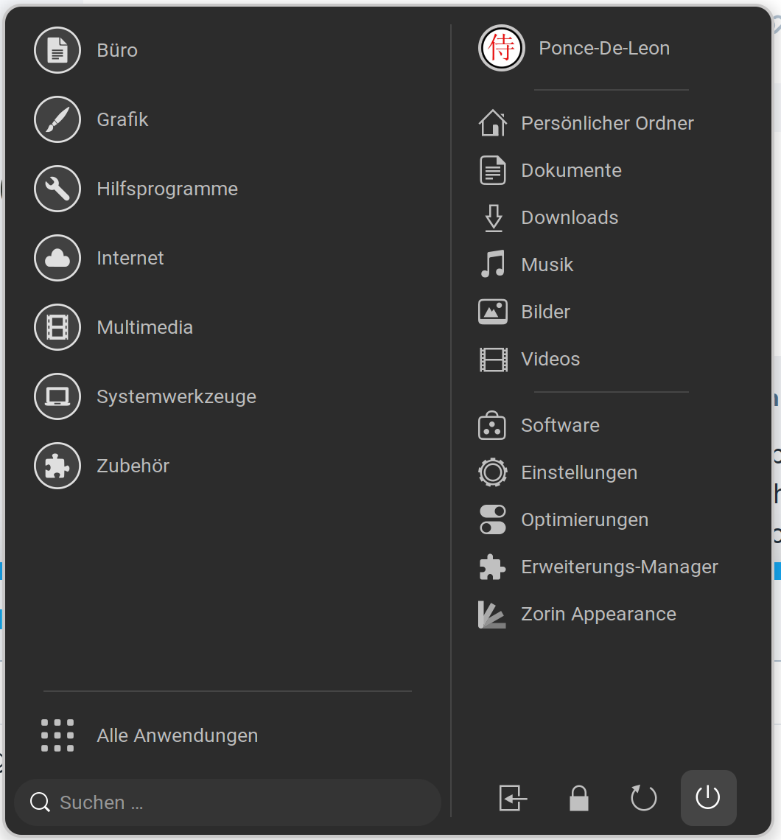Click the Hilfsprogramme wrench icon
Image resolution: width=781 pixels, height=840 pixels.
(x=57, y=189)
